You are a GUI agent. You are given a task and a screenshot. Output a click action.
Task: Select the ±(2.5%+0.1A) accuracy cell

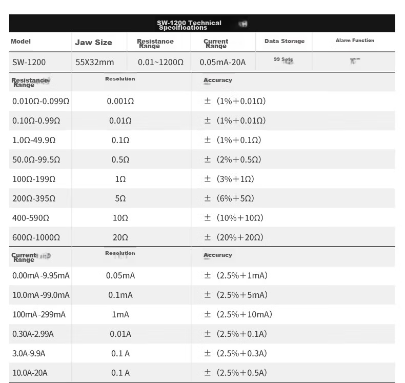tap(235, 334)
